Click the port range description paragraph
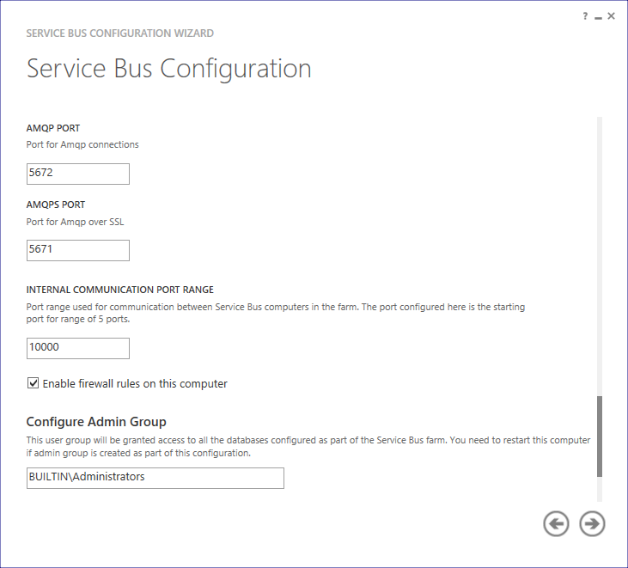628x568 pixels. [276, 313]
